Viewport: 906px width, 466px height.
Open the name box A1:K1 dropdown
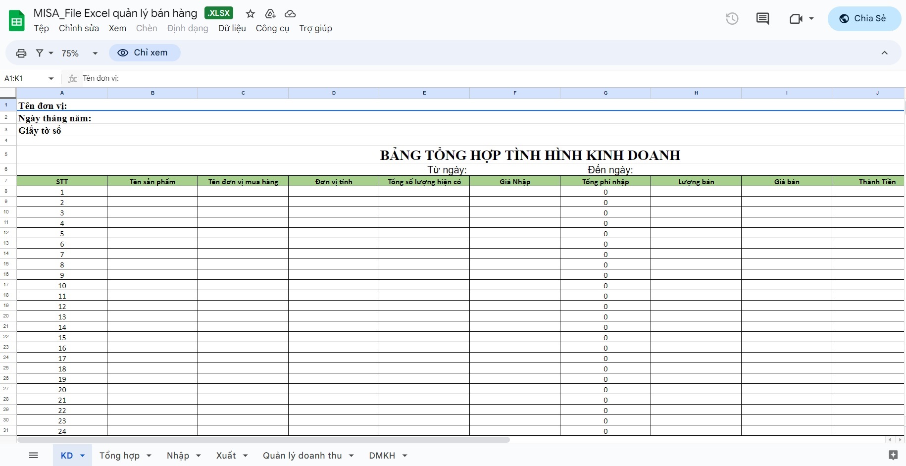[51, 79]
